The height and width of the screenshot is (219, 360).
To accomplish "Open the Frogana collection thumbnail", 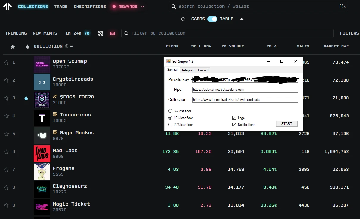I will point(42,171).
